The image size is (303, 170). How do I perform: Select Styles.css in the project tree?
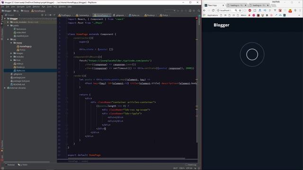point(20,70)
